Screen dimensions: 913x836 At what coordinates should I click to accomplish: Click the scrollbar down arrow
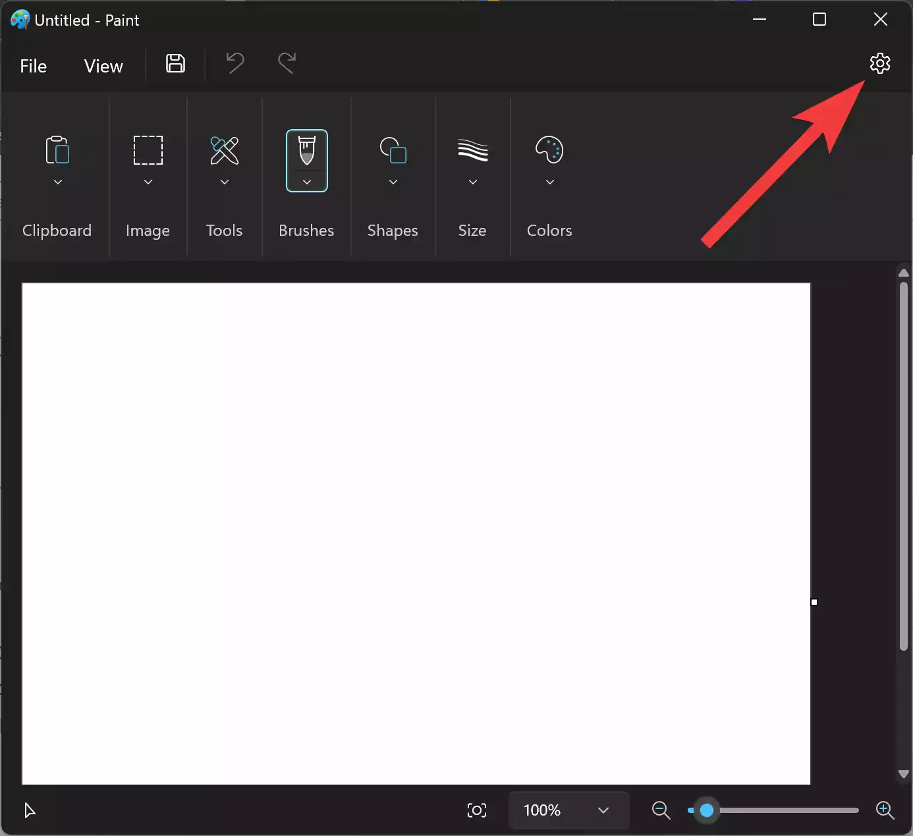pos(904,775)
